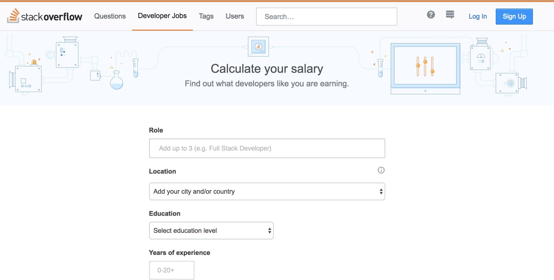Click the round flask illustration in banner

coord(117,81)
